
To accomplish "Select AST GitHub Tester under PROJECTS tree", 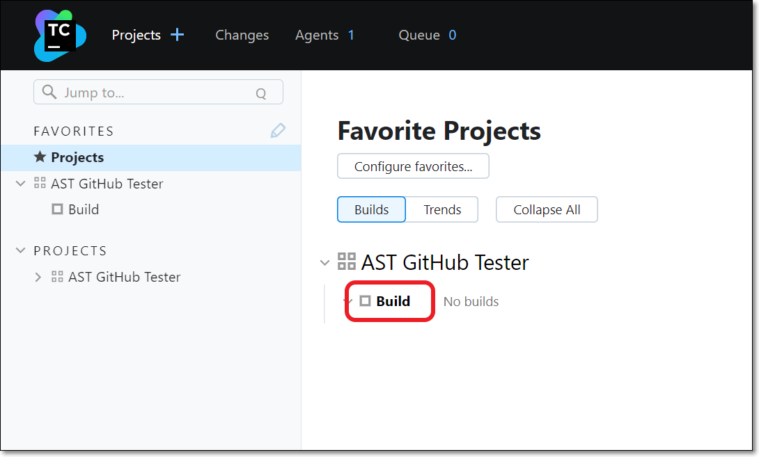I will click(125, 277).
